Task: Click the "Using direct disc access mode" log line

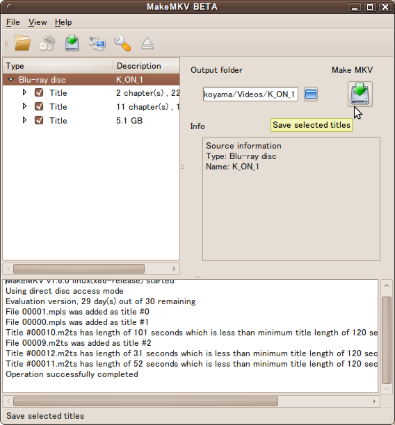Action: (x=65, y=291)
